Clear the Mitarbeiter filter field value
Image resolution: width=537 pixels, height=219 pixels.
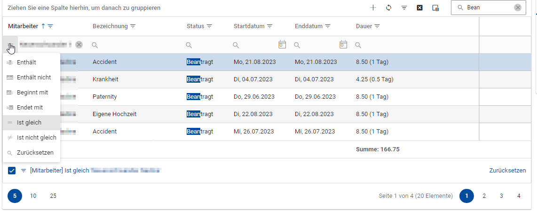click(79, 45)
